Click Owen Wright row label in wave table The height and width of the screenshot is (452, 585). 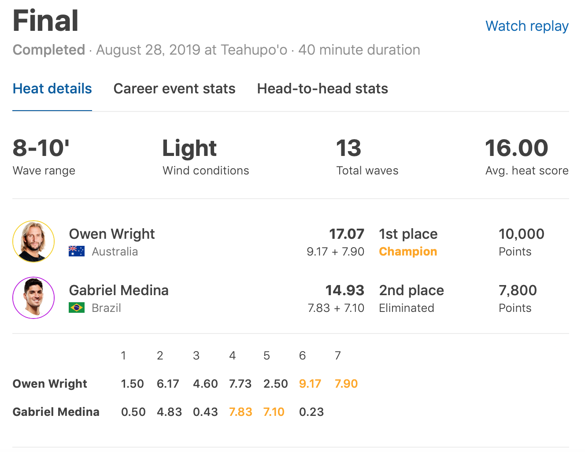[50, 384]
